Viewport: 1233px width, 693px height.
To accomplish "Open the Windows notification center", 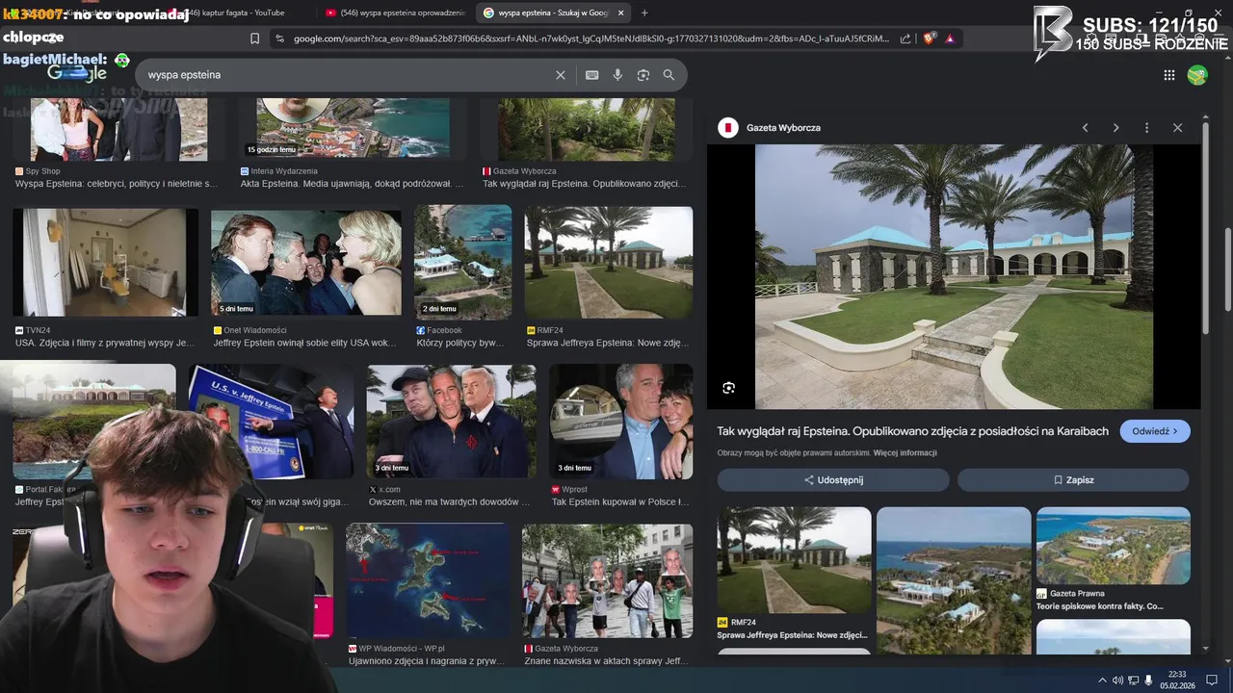I will point(1212,680).
